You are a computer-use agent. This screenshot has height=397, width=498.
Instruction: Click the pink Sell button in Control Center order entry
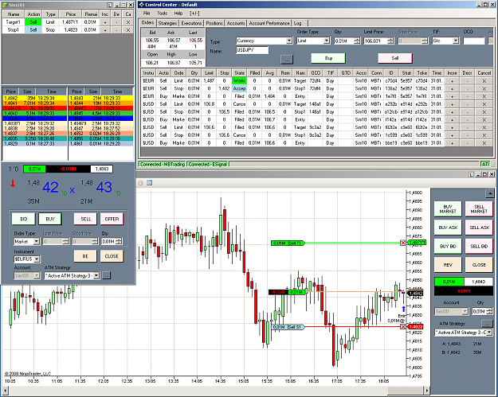point(394,58)
